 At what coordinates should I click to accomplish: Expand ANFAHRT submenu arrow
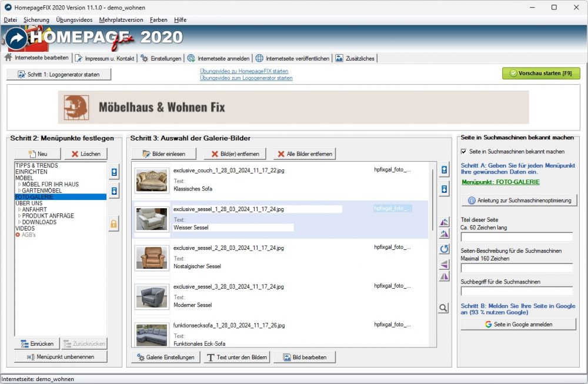point(19,209)
